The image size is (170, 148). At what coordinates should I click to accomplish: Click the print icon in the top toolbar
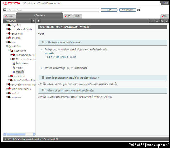(162, 21)
